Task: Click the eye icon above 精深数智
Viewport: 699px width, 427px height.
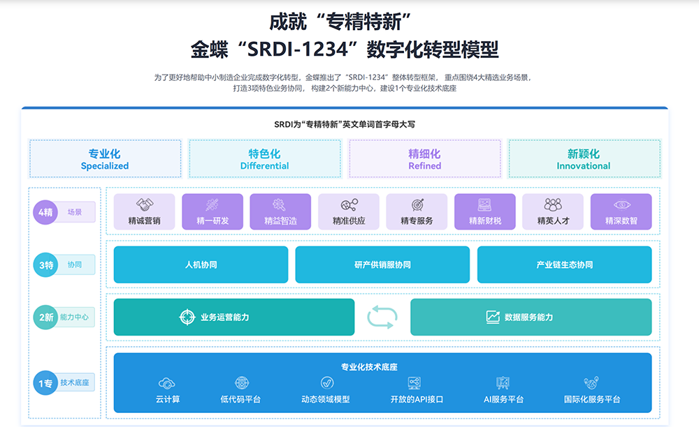Action: pyautogui.click(x=621, y=205)
